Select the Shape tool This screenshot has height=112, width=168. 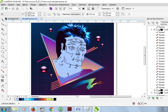click(x=2, y=24)
